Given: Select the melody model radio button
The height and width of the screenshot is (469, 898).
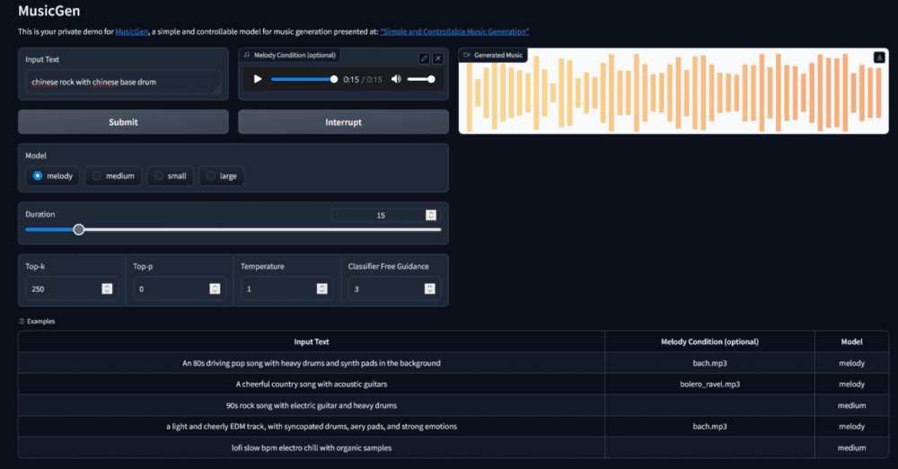Looking at the screenshot, I should tap(37, 176).
